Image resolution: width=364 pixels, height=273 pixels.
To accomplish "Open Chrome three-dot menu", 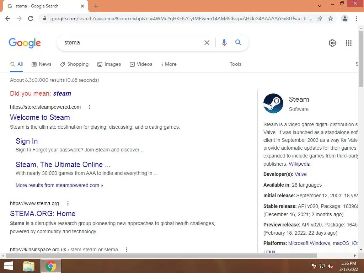I will click(x=356, y=18).
